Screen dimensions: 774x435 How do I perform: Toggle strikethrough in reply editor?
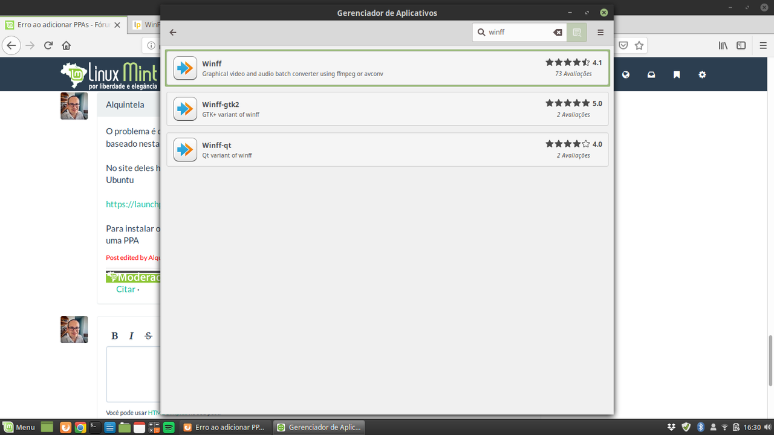148,336
